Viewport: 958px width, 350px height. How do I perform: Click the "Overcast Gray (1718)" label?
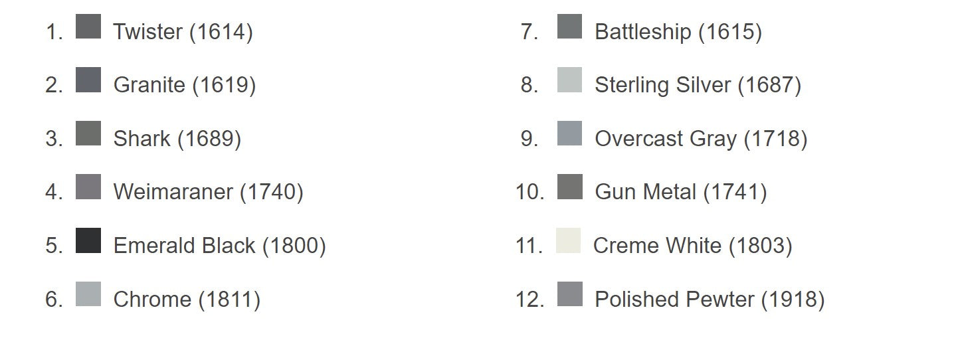[701, 139]
